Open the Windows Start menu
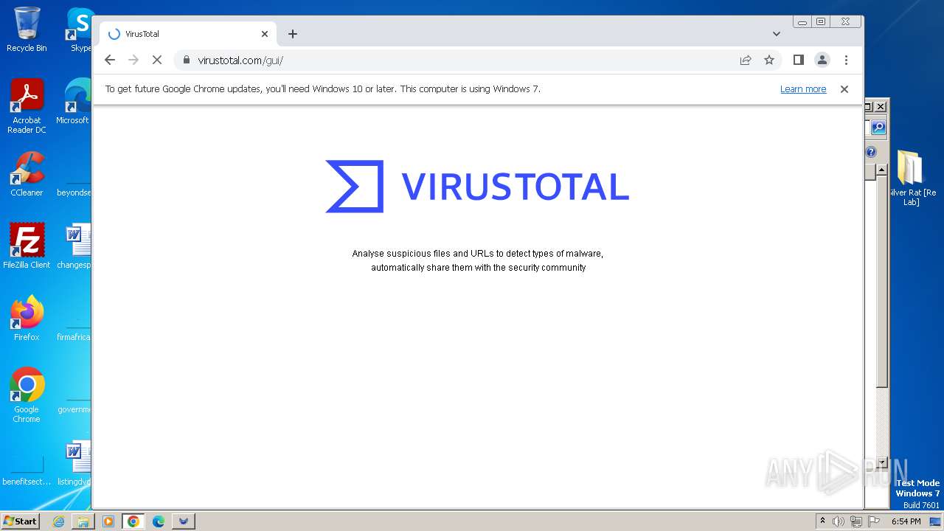This screenshot has width=944, height=531. [20, 521]
